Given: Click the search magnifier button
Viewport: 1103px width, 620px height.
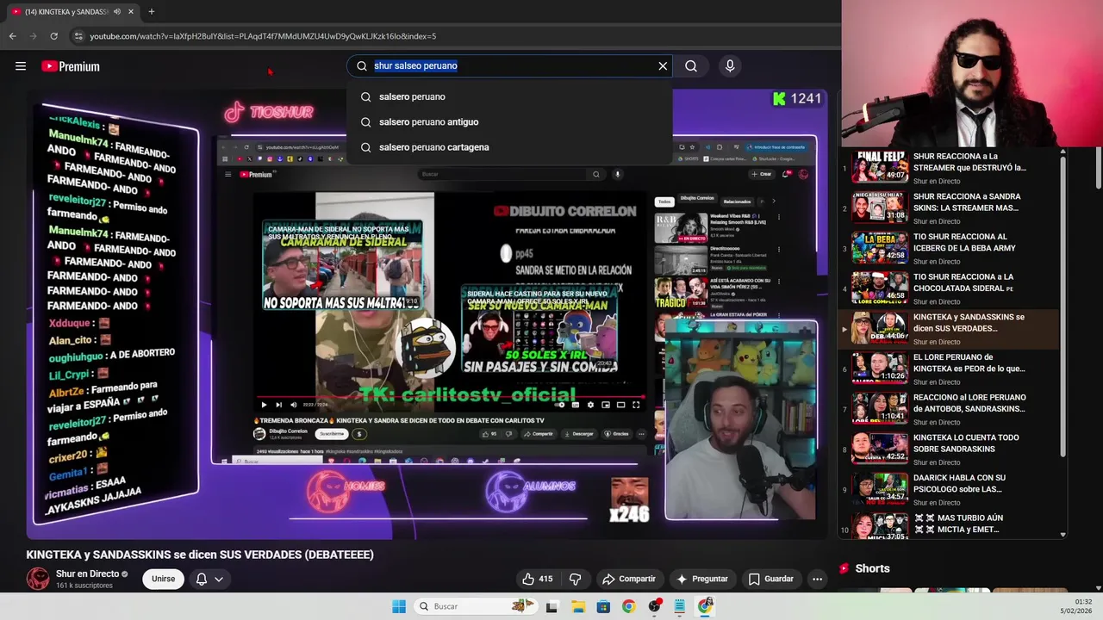Looking at the screenshot, I should (691, 65).
